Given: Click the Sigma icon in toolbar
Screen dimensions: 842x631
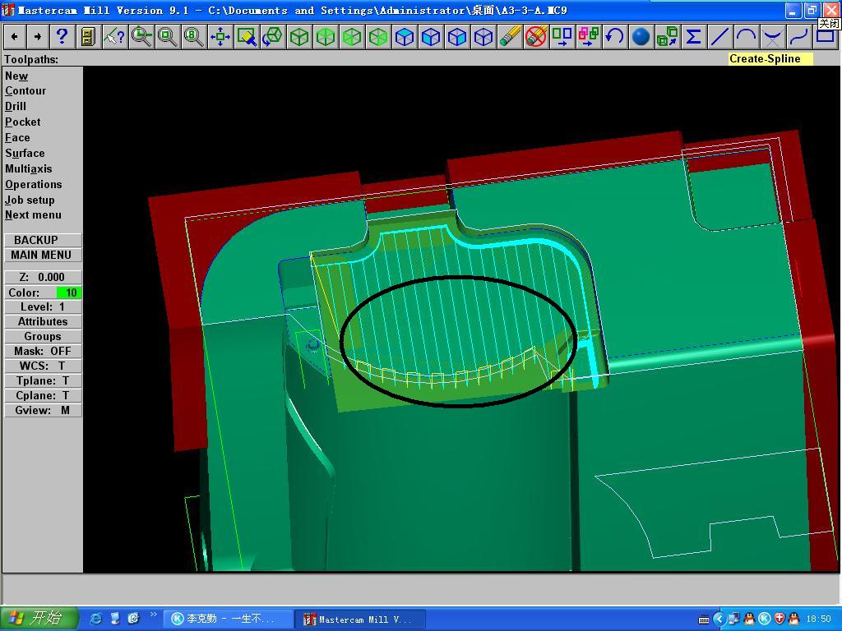Looking at the screenshot, I should 693,36.
